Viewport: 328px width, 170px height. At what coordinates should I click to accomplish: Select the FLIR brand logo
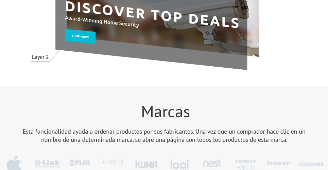(80, 163)
